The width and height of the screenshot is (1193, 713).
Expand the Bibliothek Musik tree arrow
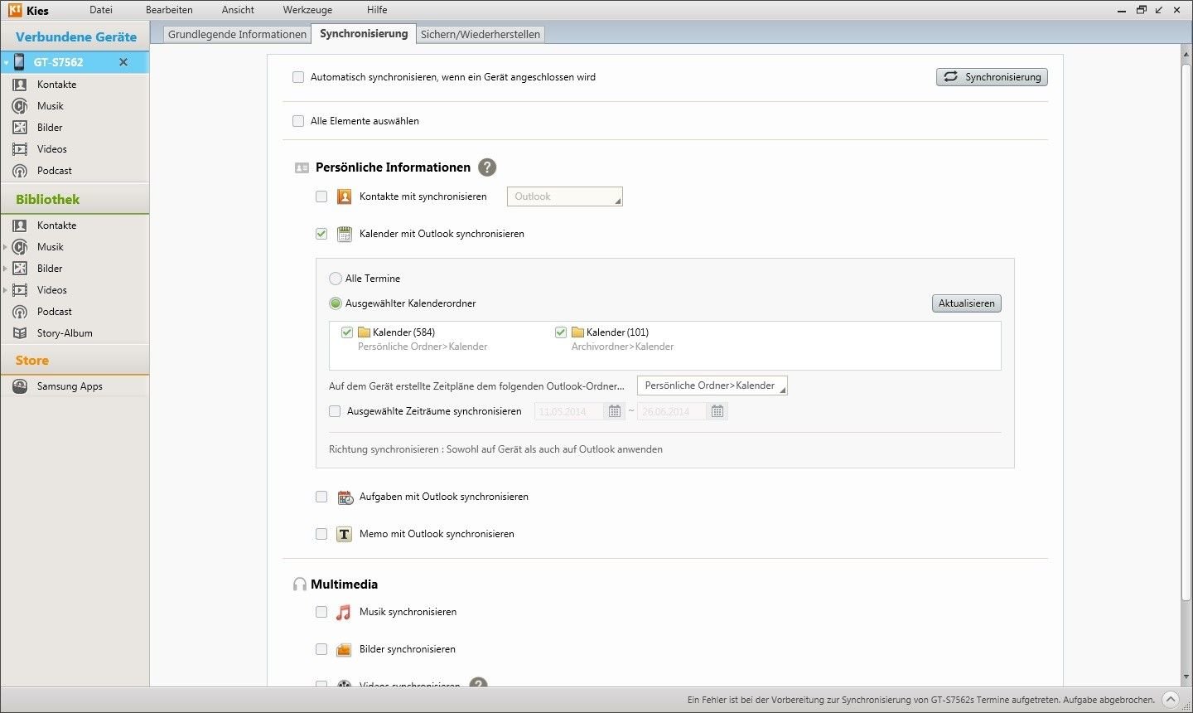(6, 247)
